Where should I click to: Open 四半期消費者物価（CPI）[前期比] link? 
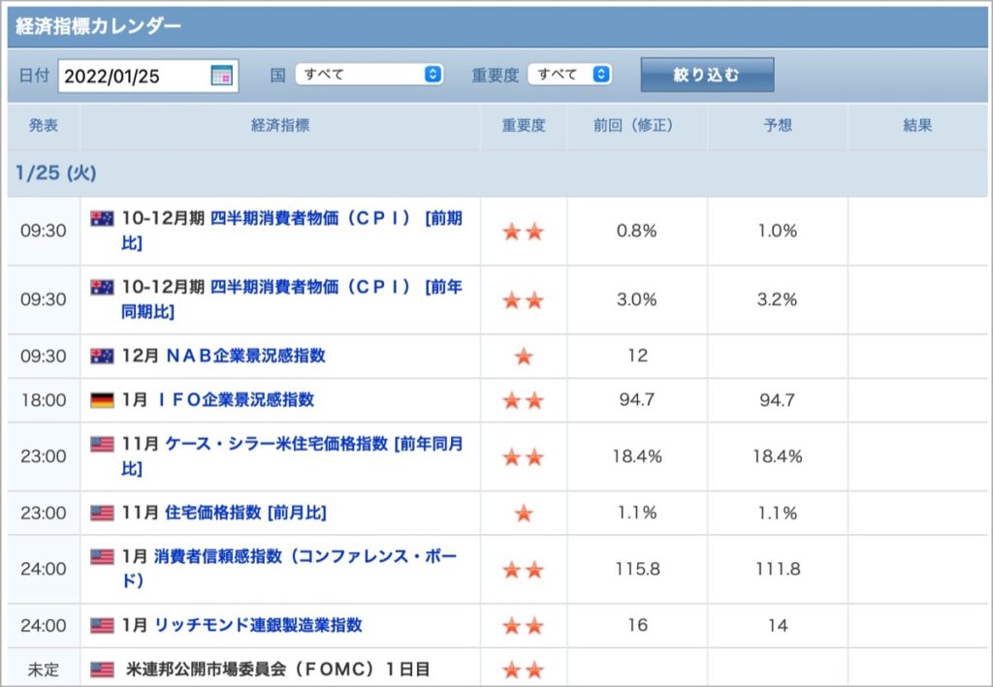pos(292,231)
